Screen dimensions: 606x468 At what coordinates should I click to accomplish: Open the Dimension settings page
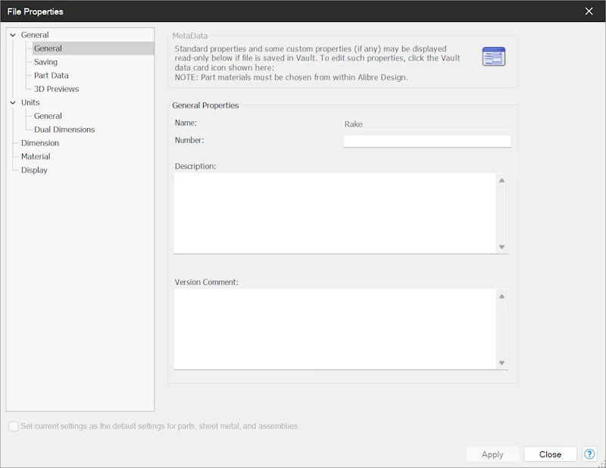[x=40, y=143]
